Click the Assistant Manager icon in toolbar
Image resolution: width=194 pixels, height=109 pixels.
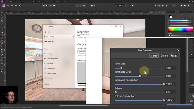click(x=132, y=5)
